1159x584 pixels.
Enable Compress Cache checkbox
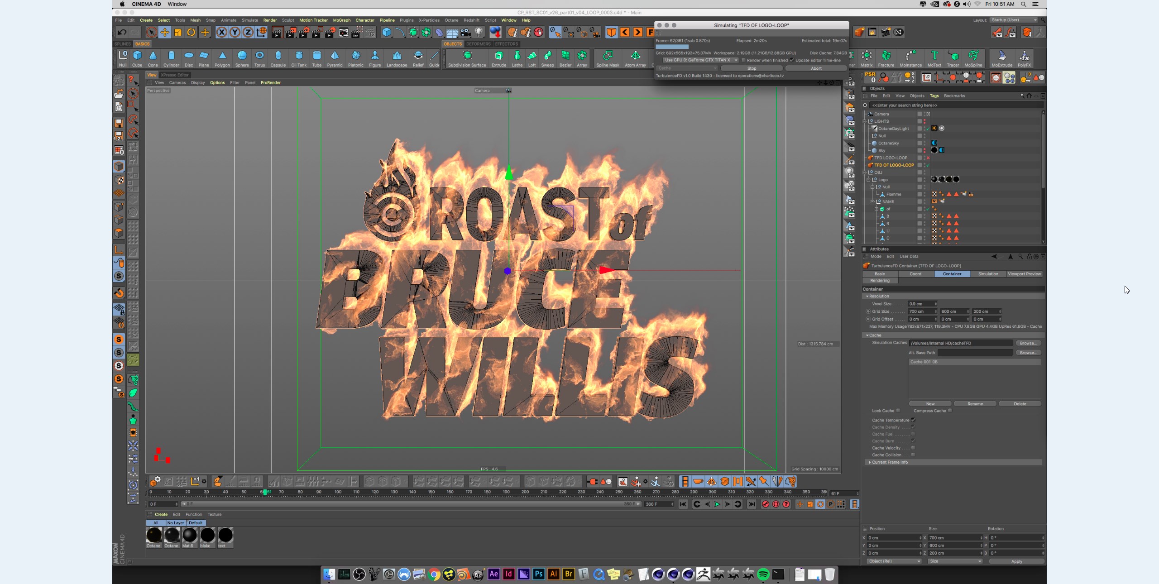pos(950,411)
